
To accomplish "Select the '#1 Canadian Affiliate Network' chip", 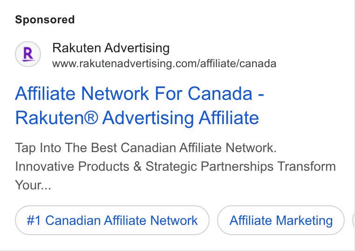I will (x=112, y=220).
